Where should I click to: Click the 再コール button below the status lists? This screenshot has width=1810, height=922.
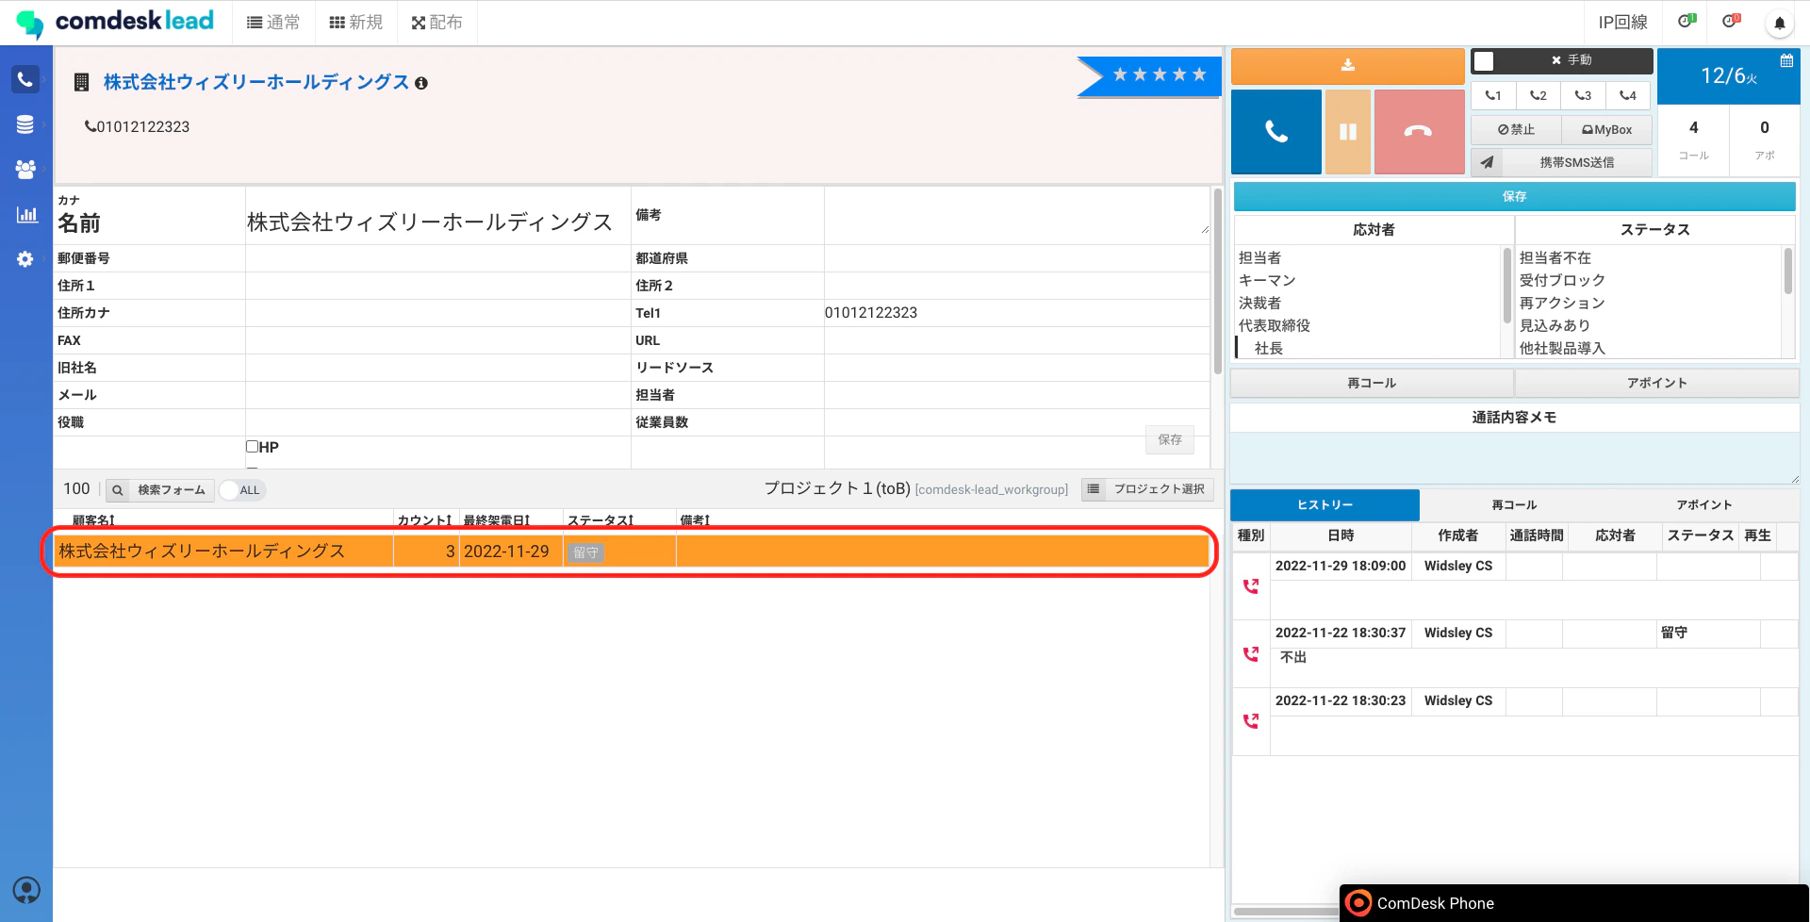click(1372, 383)
